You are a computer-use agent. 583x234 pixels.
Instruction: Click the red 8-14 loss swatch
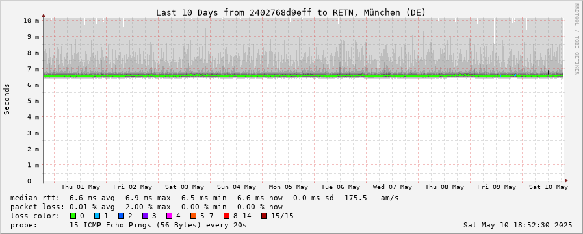point(226,216)
